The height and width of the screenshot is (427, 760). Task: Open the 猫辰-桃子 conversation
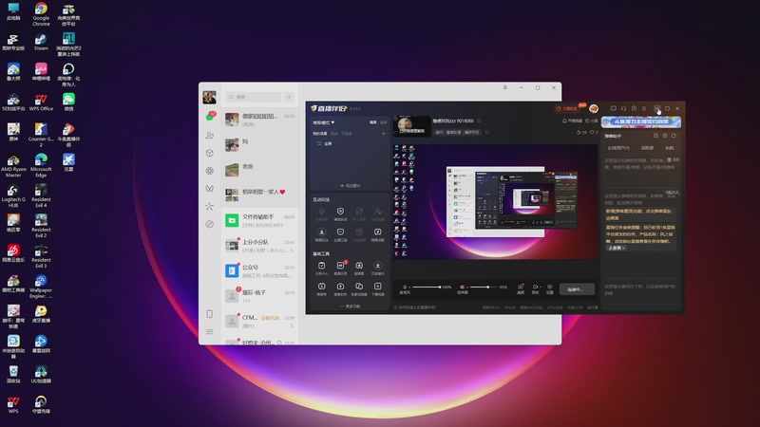click(x=259, y=296)
